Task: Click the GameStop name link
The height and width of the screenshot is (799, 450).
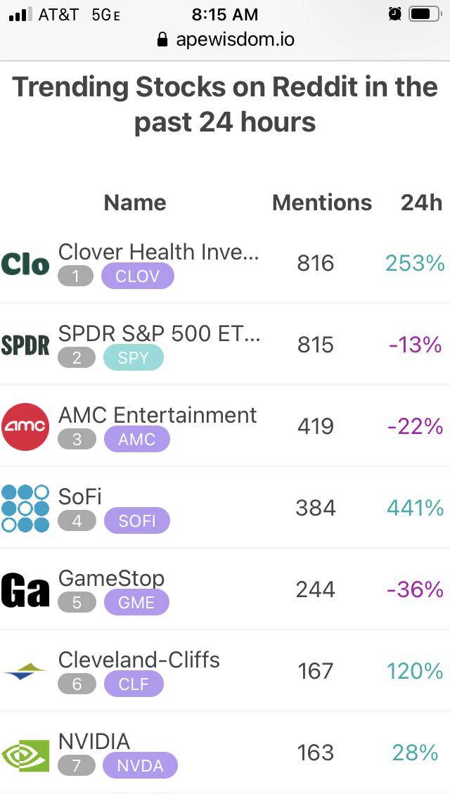Action: tap(110, 578)
